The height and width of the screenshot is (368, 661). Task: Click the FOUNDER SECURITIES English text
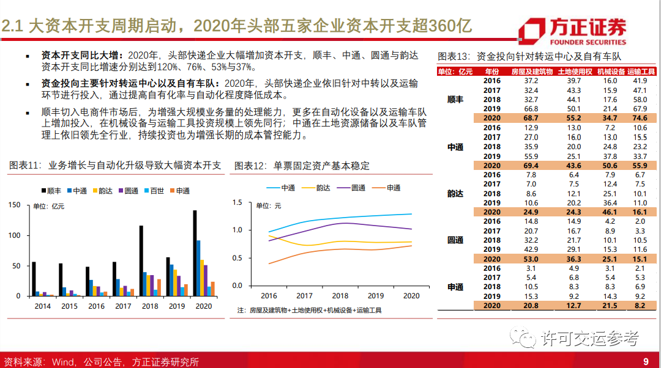[x=588, y=42]
